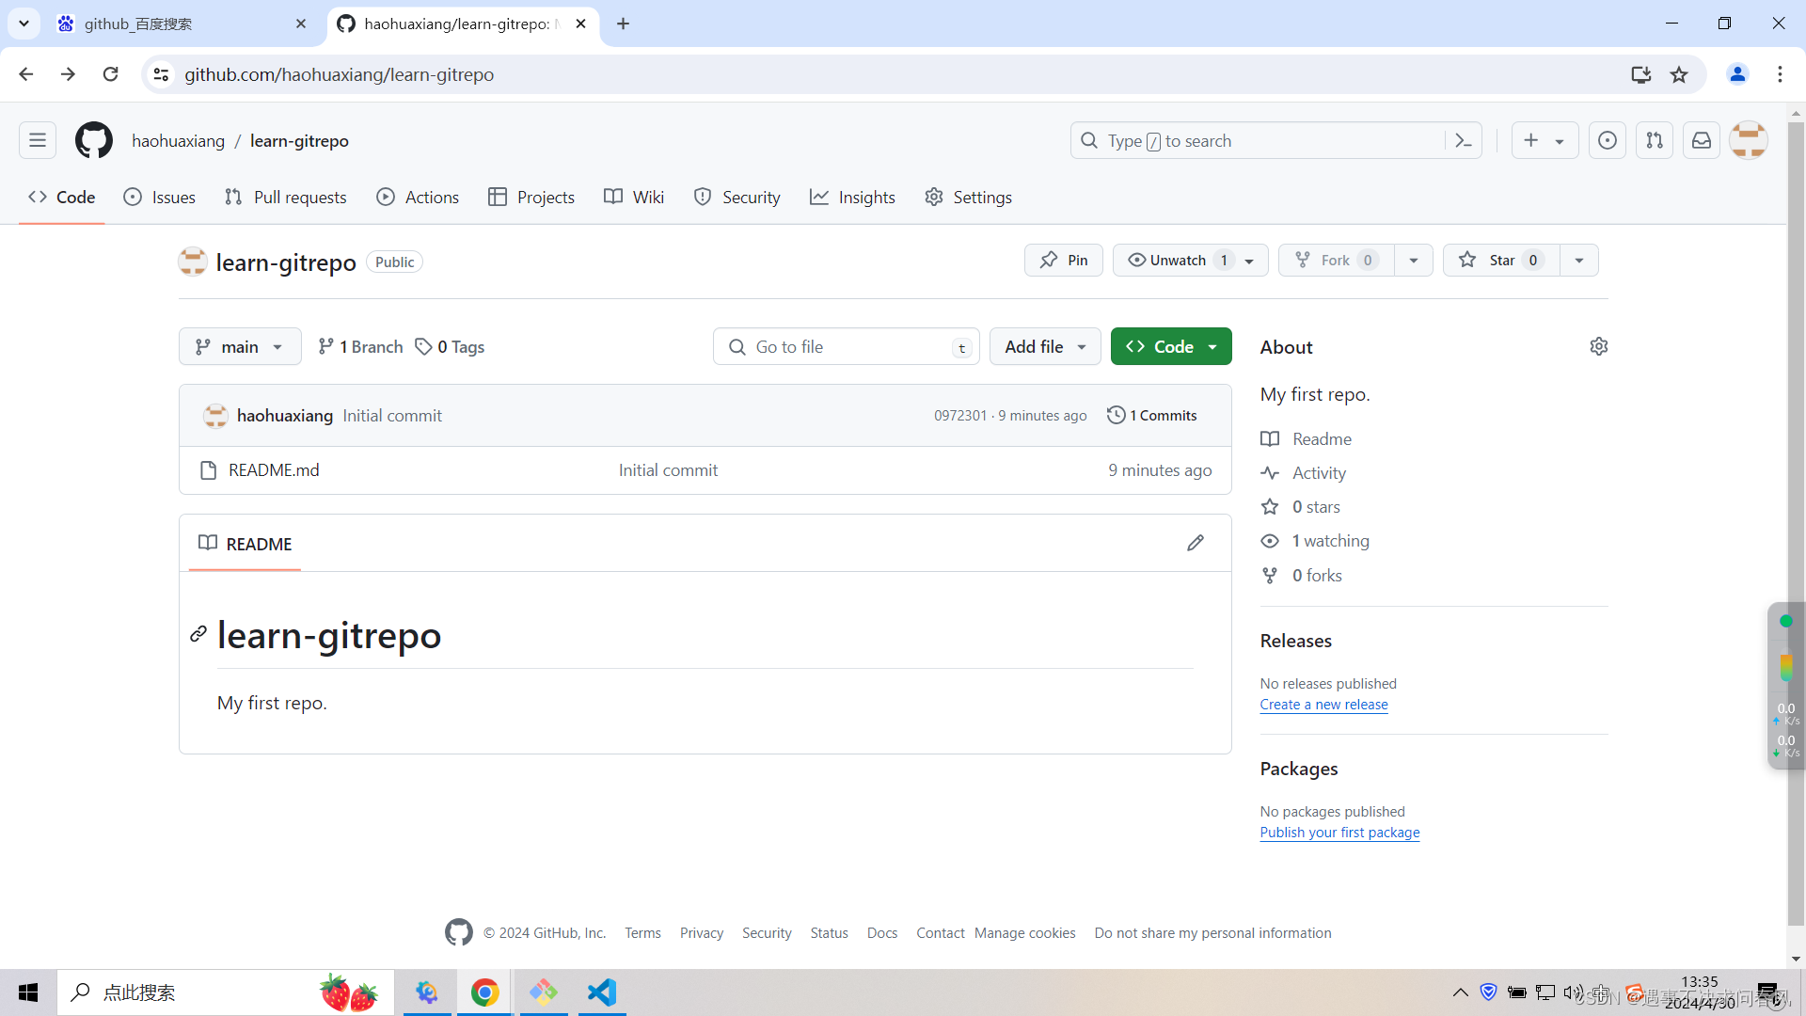Open the README.md file icon row
The height and width of the screenshot is (1016, 1806).
[705, 470]
